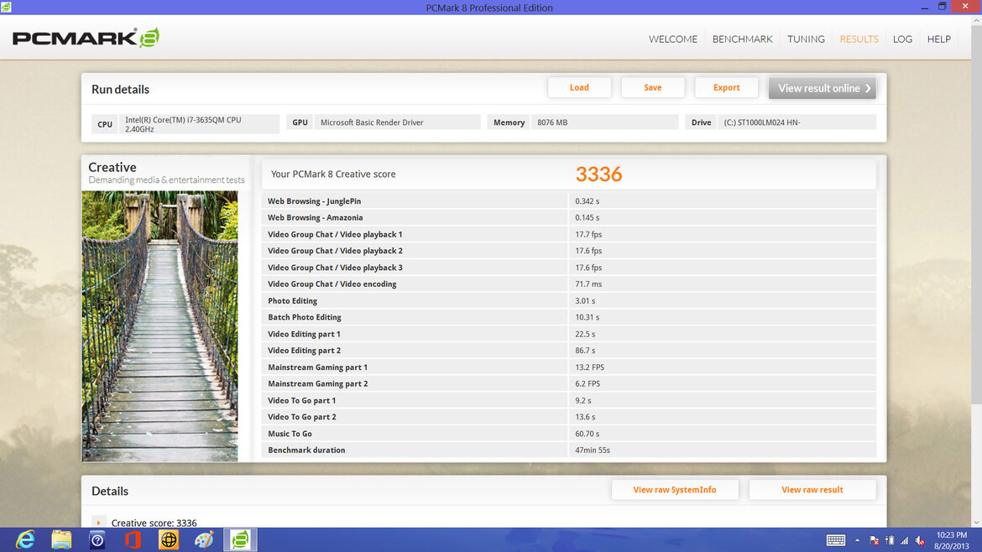
Task: Open the yellow globe taskbar app
Action: pyautogui.click(x=169, y=539)
